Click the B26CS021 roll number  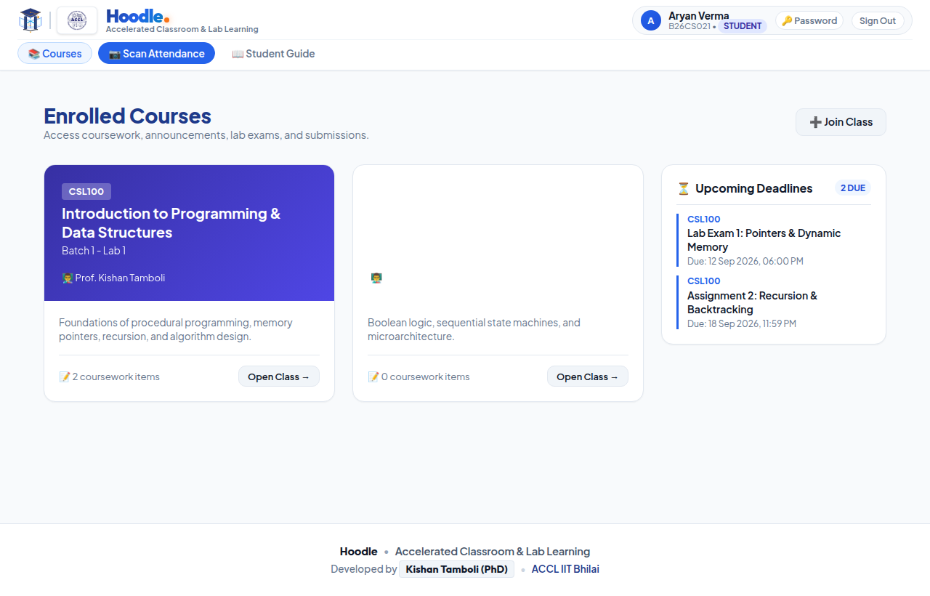click(690, 26)
